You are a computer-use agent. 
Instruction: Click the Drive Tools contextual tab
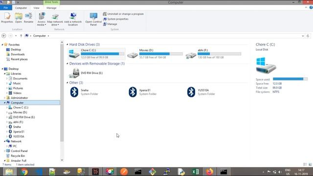click(x=51, y=2)
